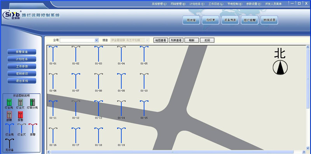
Task: Open 时间设置 time settings
Action: click(269, 20)
